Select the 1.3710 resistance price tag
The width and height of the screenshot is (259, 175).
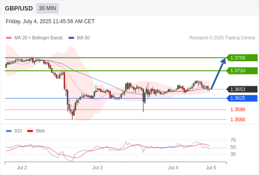pos(242,70)
